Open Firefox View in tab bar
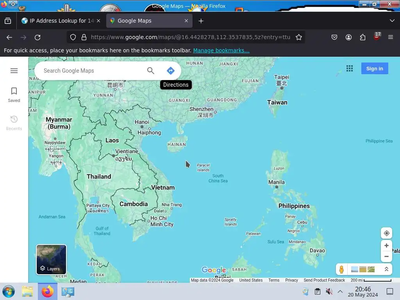Screen dimensions: 400x300 tap(8, 21)
